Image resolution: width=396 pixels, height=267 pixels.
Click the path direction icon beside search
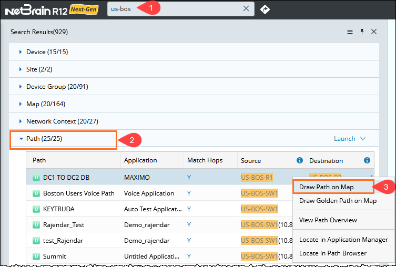click(265, 9)
